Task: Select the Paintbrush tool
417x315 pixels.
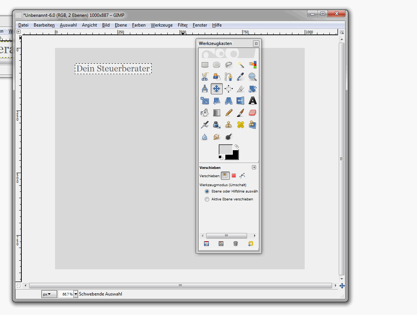Action: [x=241, y=113]
